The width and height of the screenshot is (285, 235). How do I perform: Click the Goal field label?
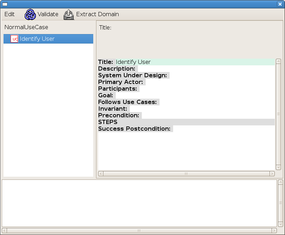point(106,95)
